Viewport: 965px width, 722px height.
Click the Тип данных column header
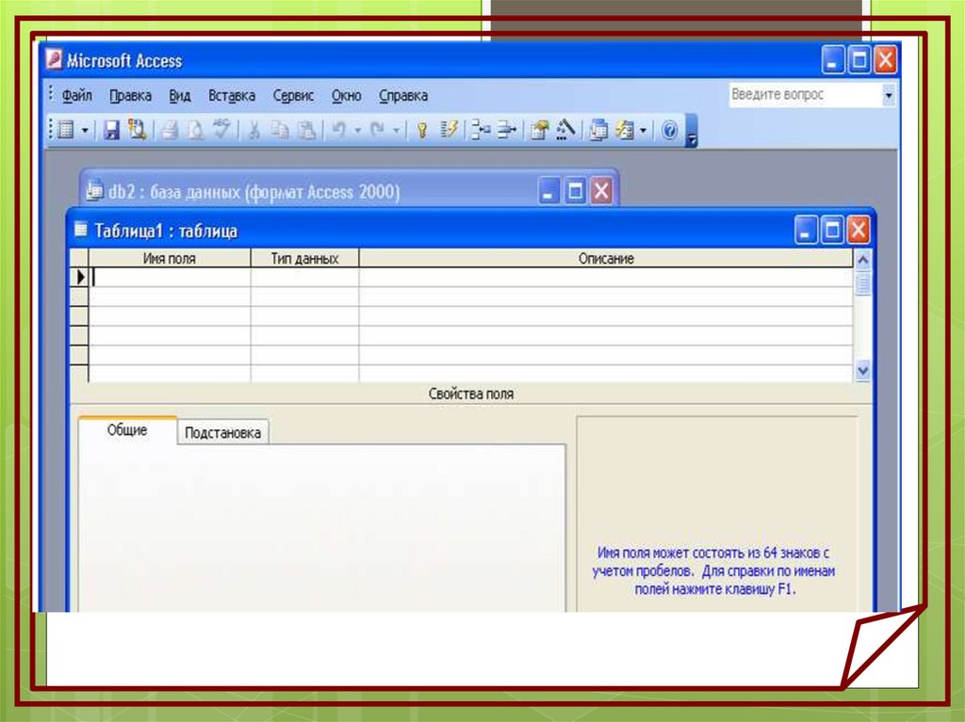[x=304, y=258]
